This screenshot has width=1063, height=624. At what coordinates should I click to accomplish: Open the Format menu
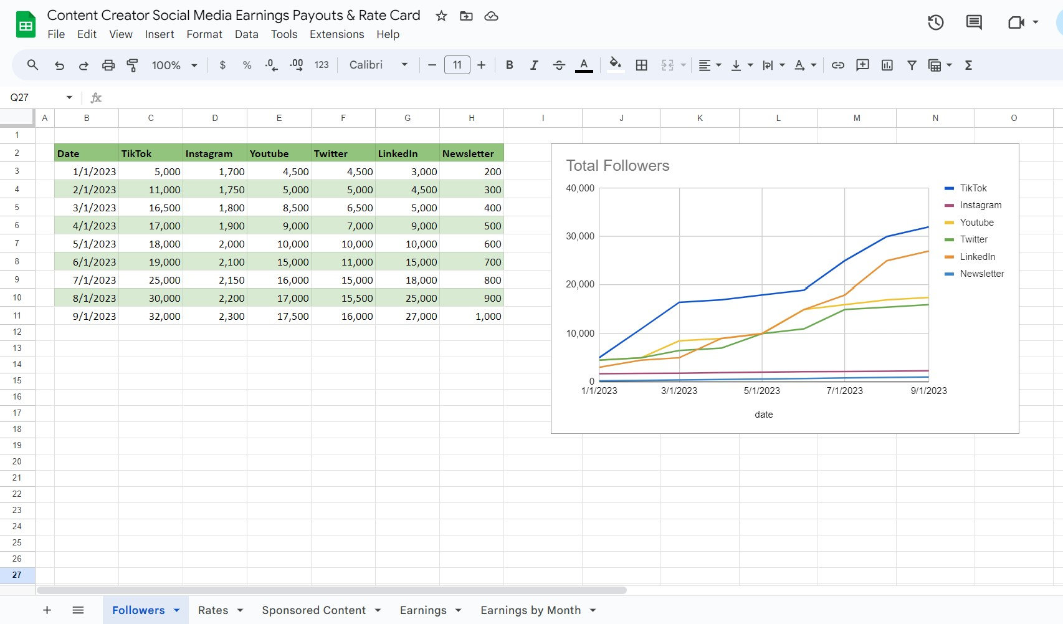point(204,34)
